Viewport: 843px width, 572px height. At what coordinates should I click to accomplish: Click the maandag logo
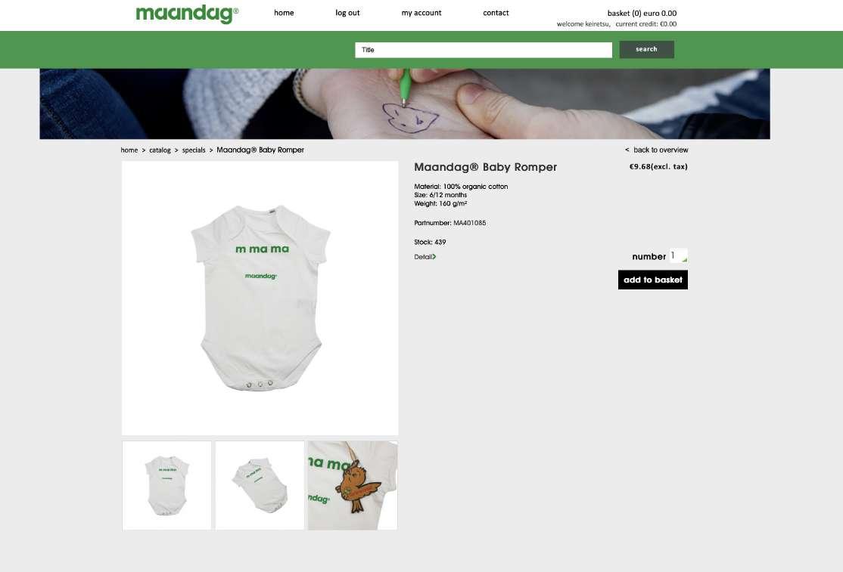(x=187, y=14)
